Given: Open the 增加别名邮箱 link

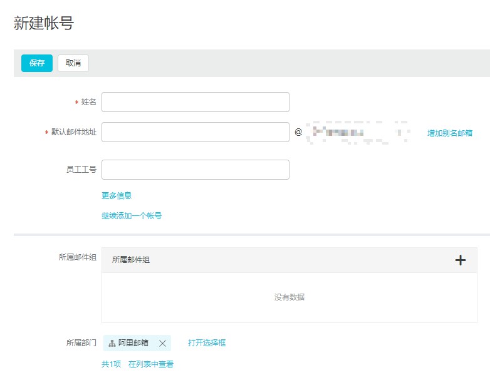Looking at the screenshot, I should point(449,133).
